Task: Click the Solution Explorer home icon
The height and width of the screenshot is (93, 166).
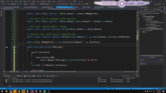Action: pyautogui.click(x=145, y=9)
